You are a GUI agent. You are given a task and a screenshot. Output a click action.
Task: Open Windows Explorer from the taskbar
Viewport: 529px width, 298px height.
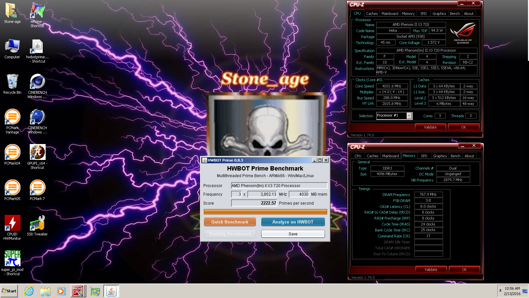[45, 291]
